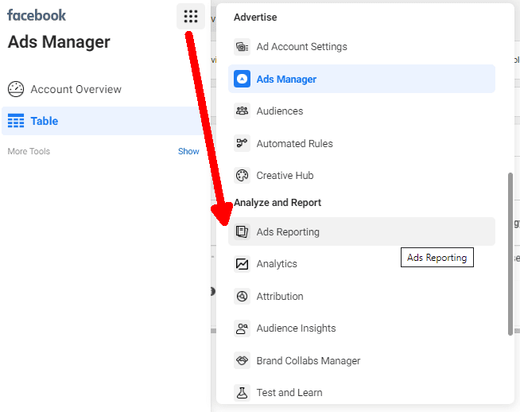Click the Ads Manager compass icon
The height and width of the screenshot is (412, 520).
pos(243,80)
